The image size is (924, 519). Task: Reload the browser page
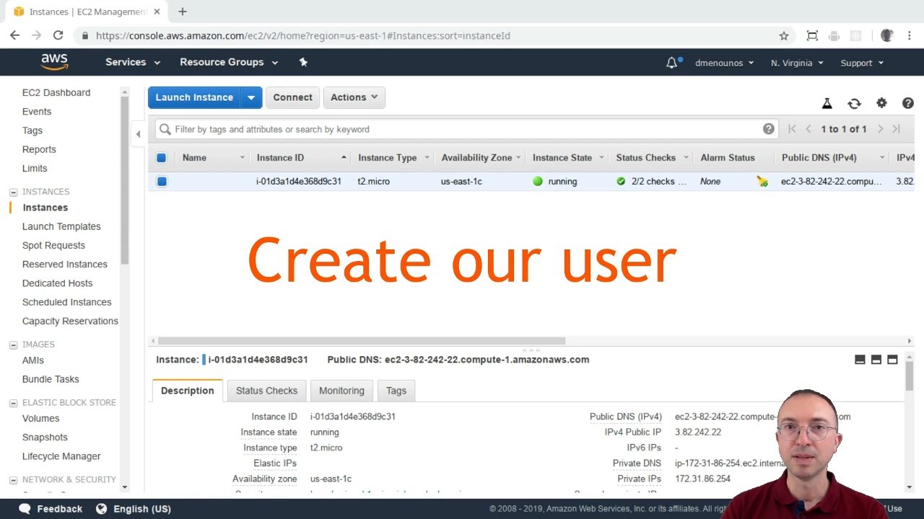tap(58, 35)
